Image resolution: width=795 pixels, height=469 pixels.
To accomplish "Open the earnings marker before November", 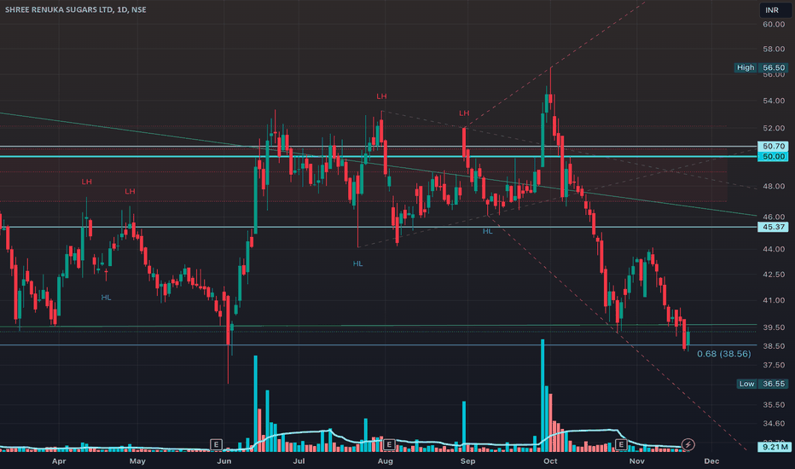I will [x=621, y=444].
